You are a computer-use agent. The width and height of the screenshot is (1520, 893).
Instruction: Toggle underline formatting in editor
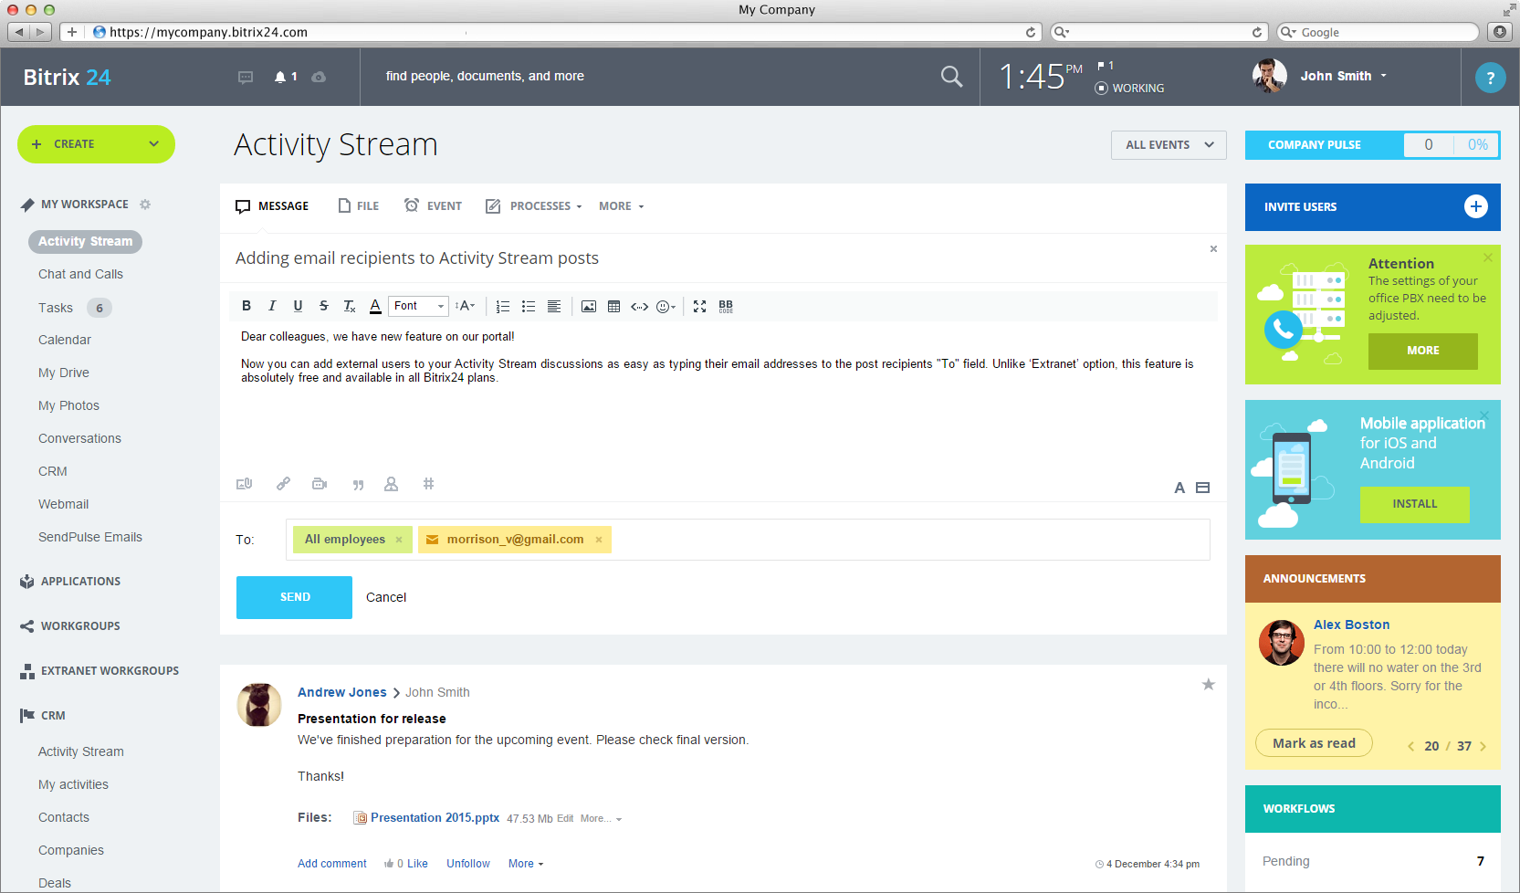[x=298, y=306]
